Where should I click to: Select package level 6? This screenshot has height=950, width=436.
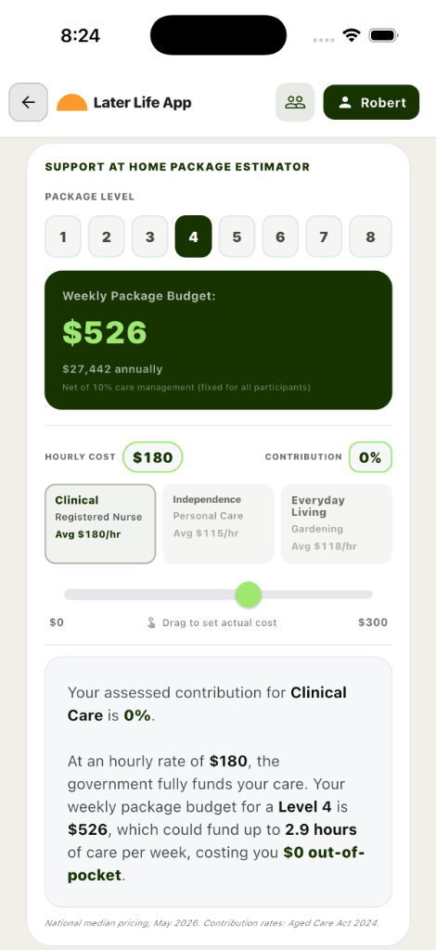click(280, 237)
